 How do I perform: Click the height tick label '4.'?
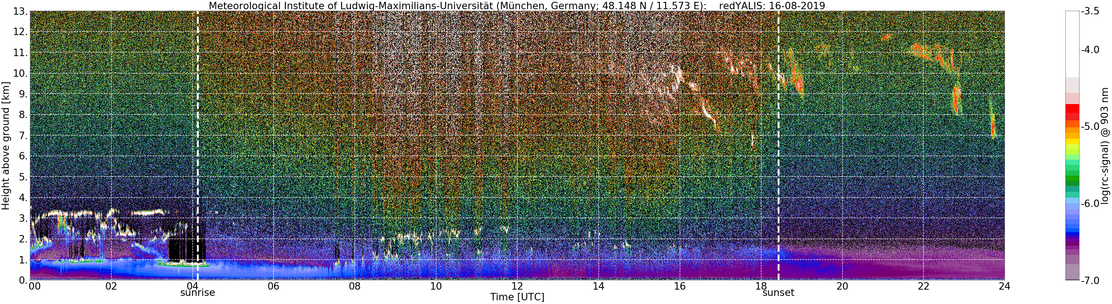23,197
